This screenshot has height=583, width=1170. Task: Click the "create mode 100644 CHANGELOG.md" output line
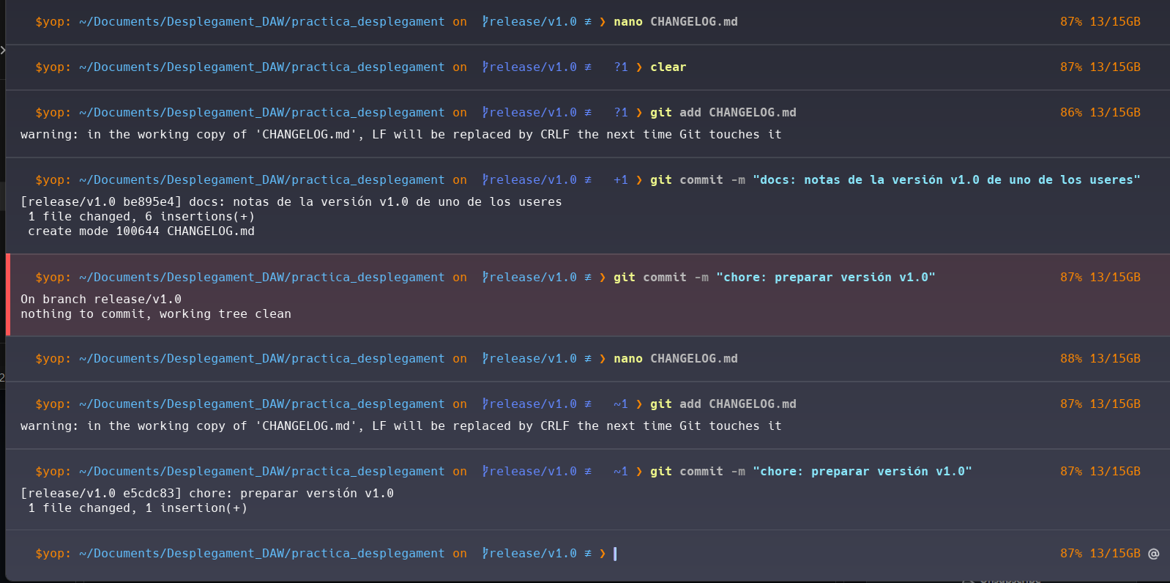[x=141, y=231]
